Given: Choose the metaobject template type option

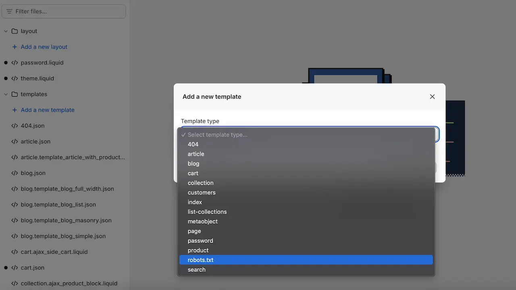Looking at the screenshot, I should [202, 222].
